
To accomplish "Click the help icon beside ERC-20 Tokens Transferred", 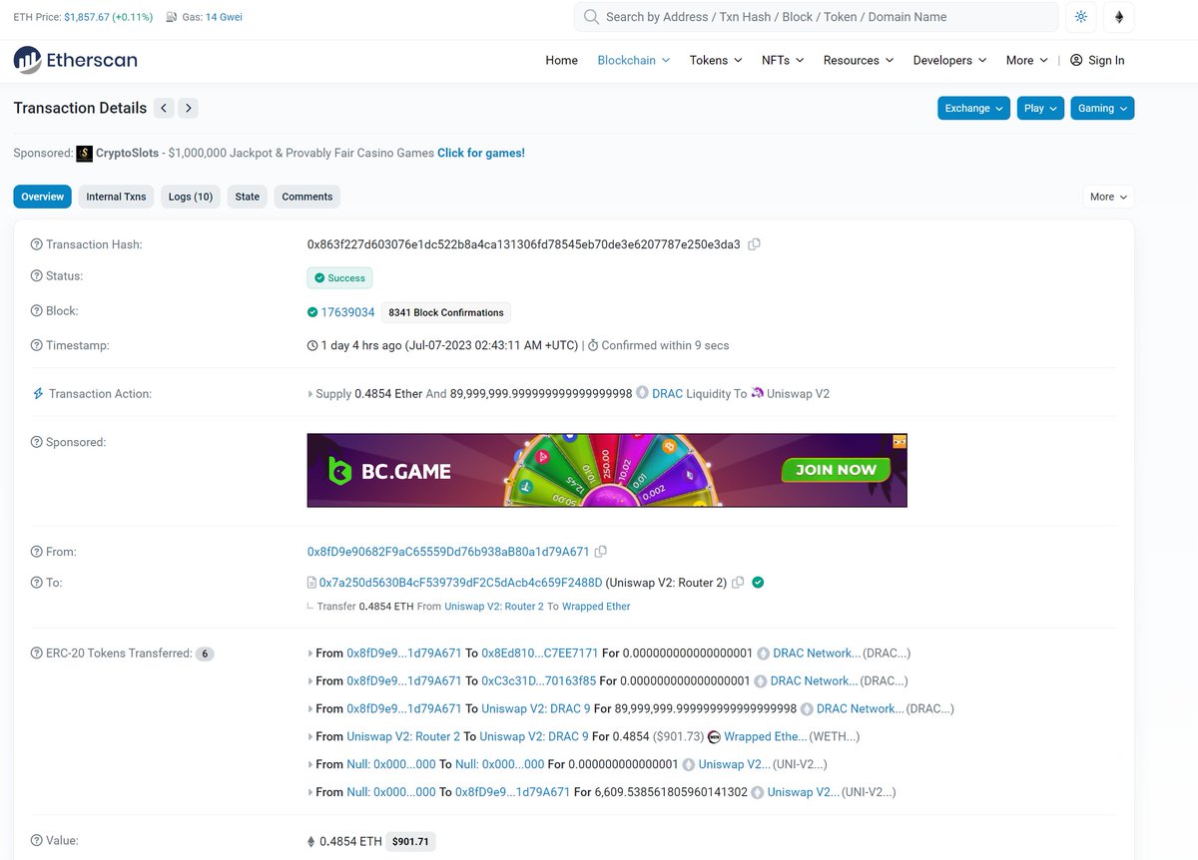I will click(x=37, y=653).
